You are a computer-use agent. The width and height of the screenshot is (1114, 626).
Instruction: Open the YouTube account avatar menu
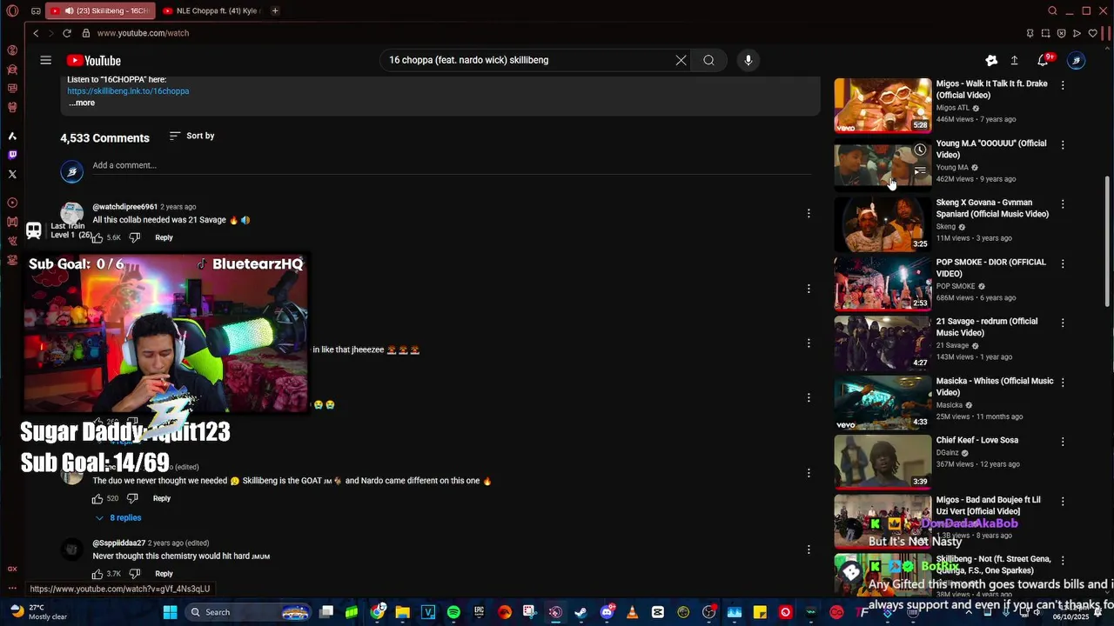click(x=1077, y=60)
